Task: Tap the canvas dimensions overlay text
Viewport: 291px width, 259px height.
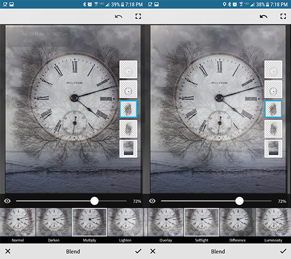Action: point(45,37)
